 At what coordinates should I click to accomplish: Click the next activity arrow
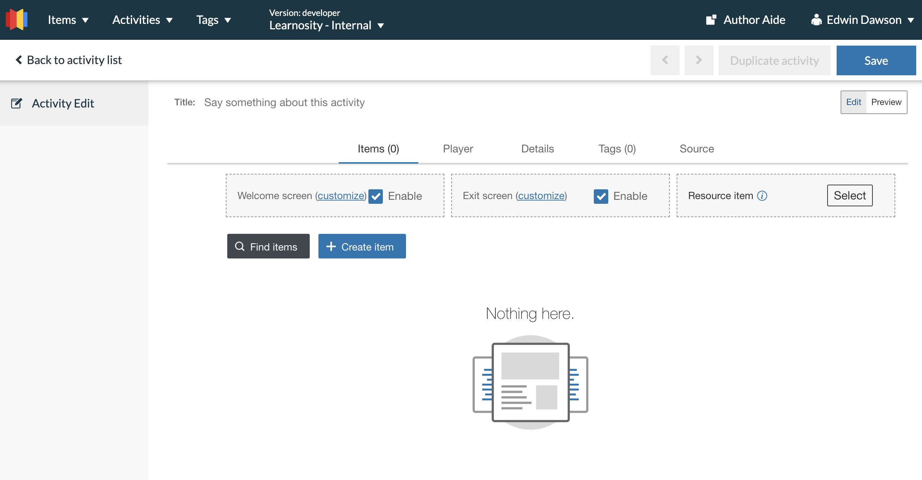(699, 60)
